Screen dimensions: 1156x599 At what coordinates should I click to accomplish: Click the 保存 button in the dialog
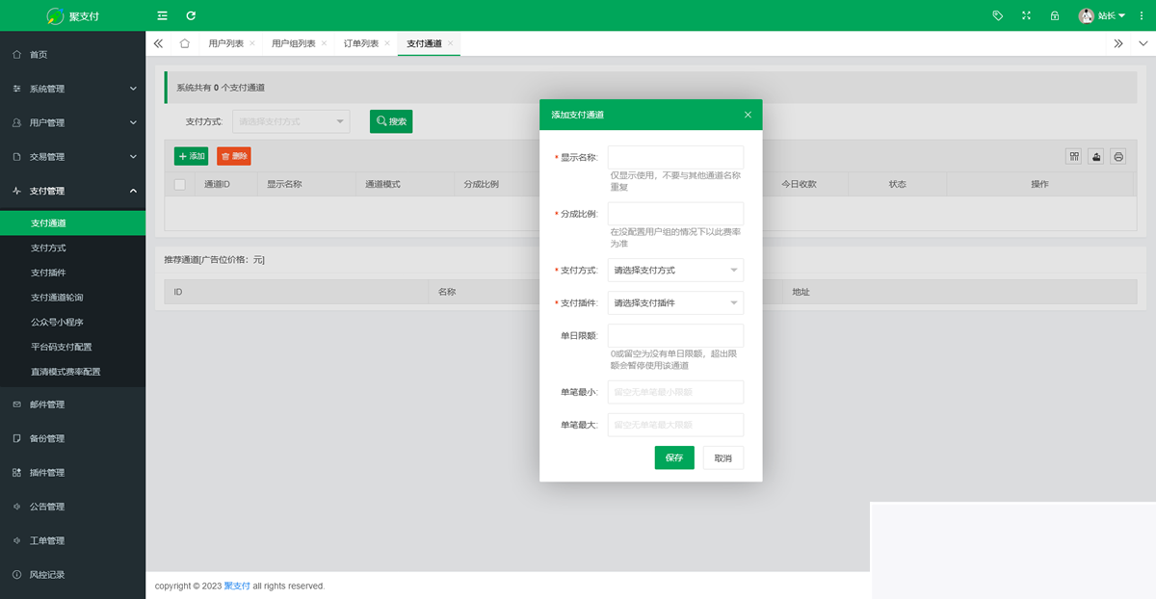pos(674,457)
